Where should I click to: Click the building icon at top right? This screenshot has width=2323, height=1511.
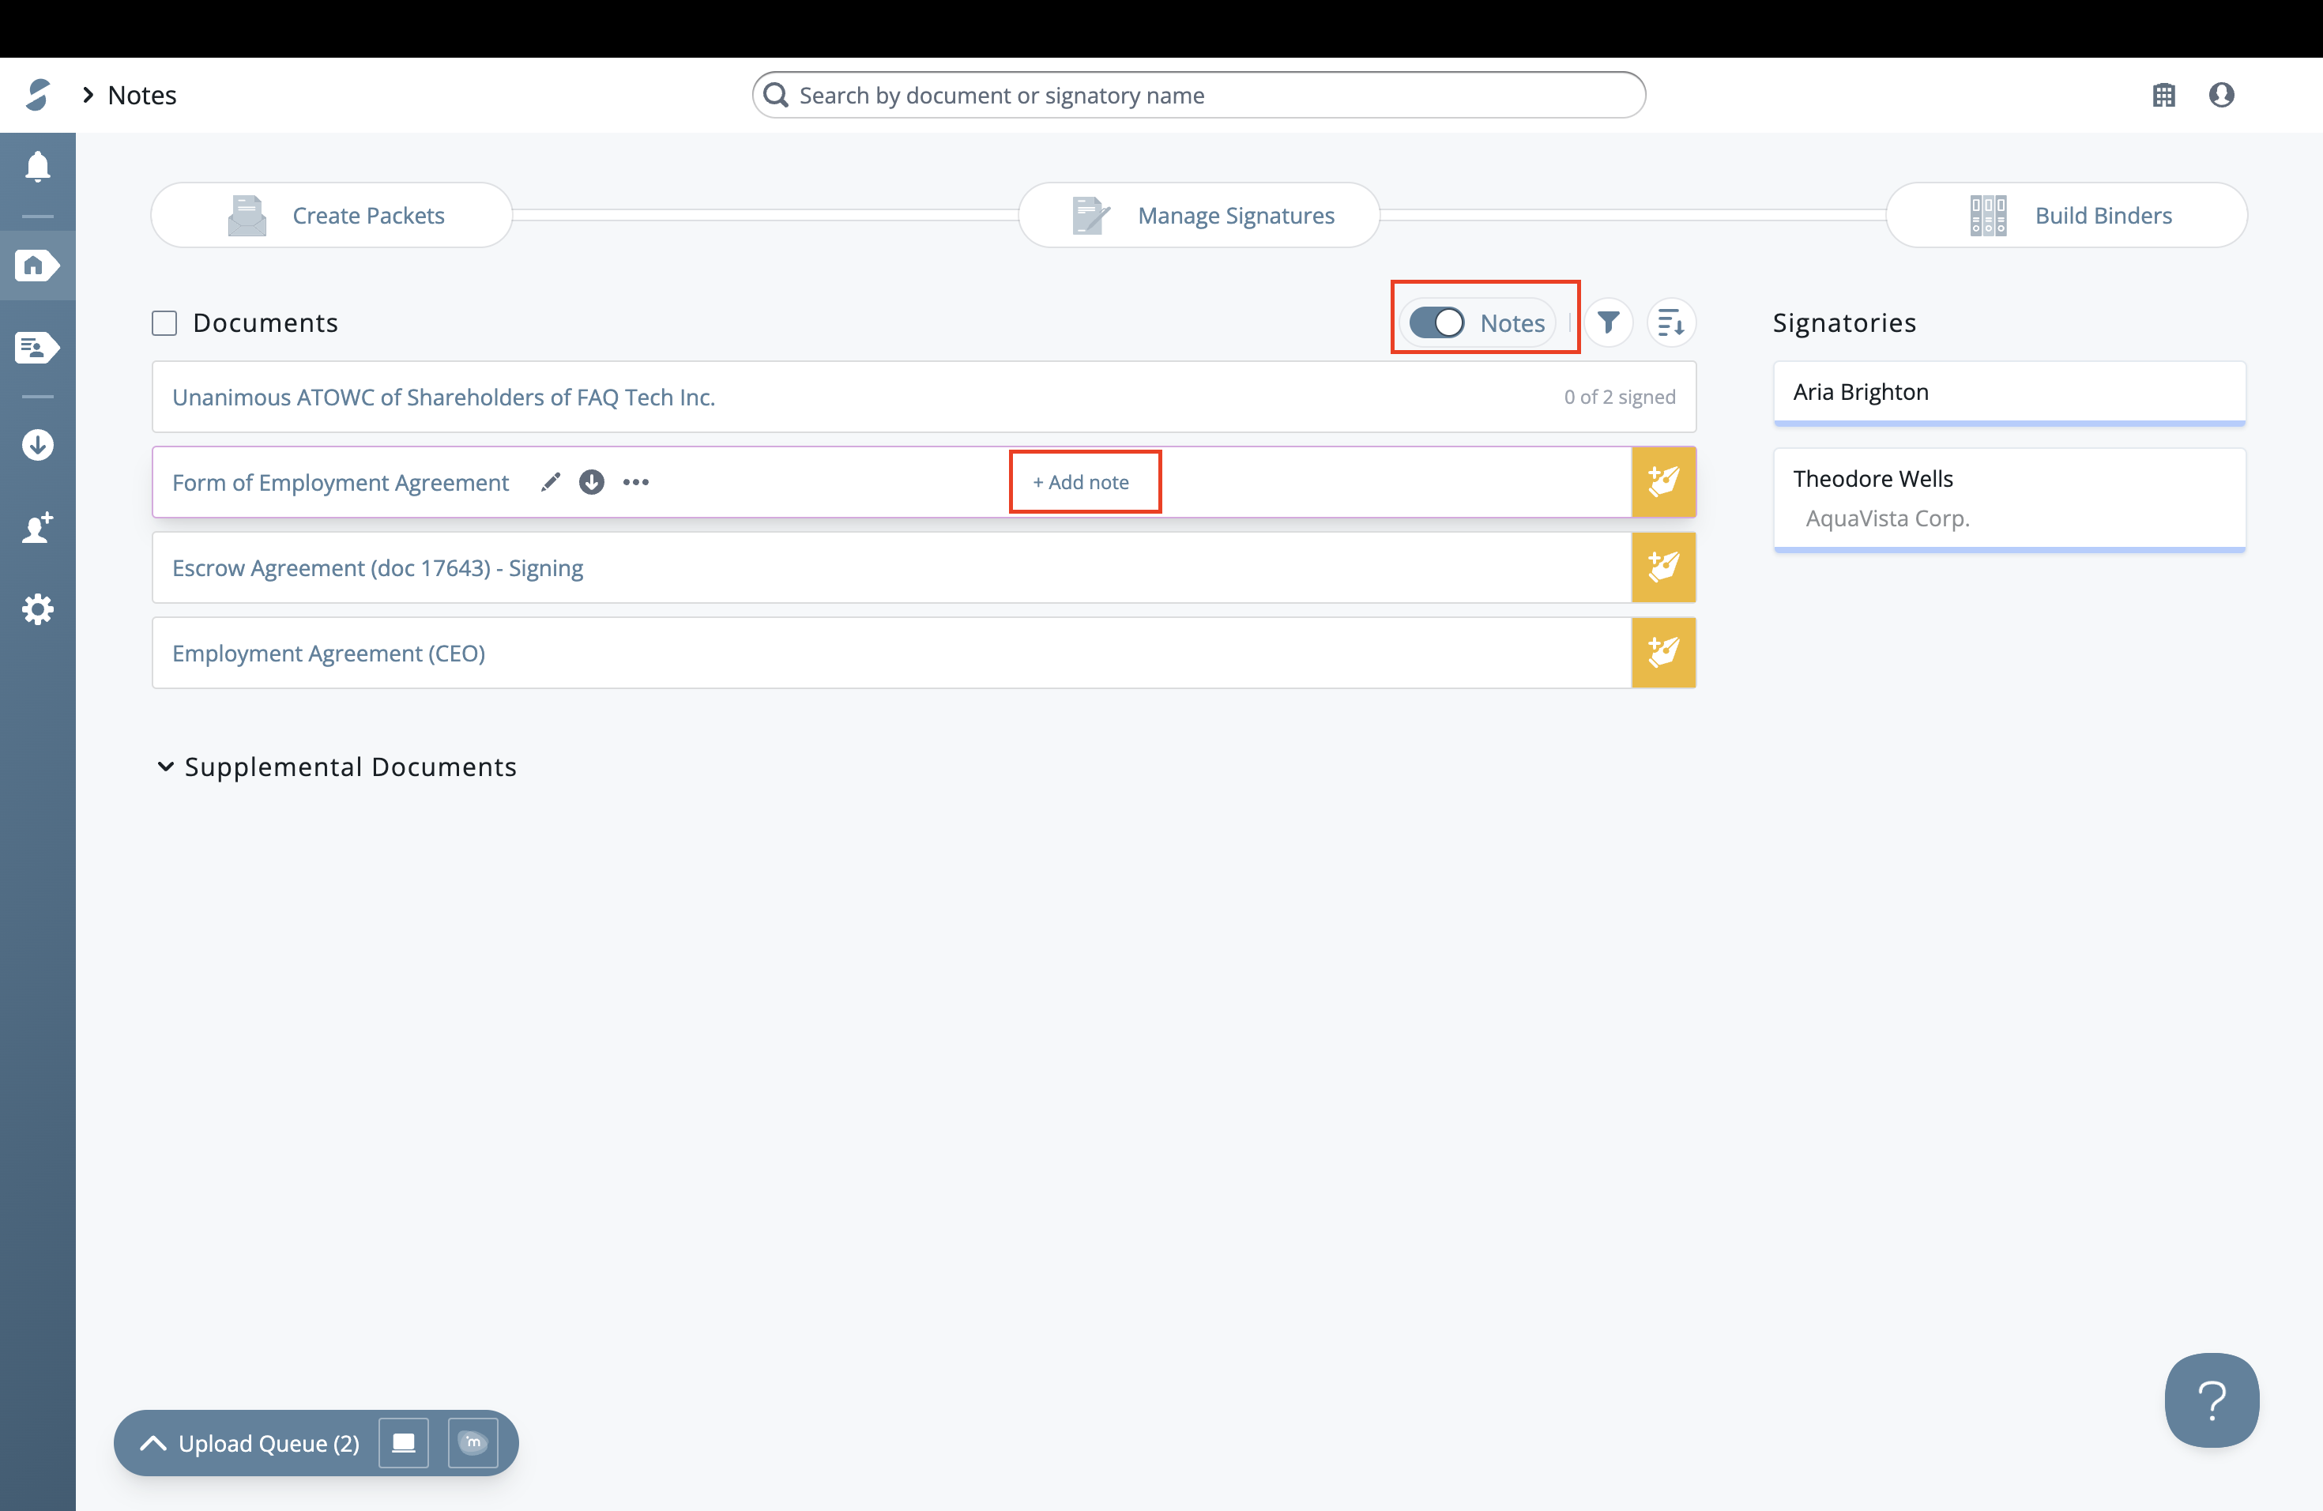click(2164, 95)
